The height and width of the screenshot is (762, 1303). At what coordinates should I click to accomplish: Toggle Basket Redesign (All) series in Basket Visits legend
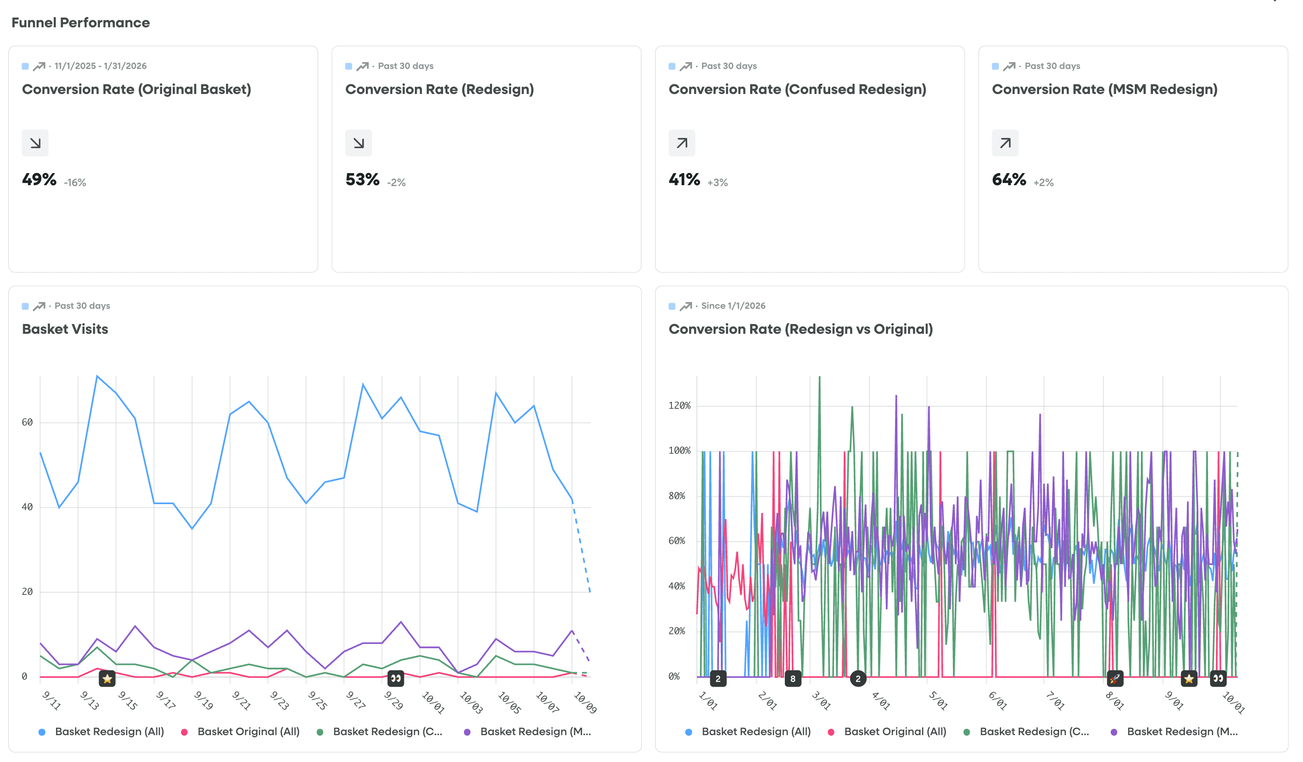click(101, 731)
